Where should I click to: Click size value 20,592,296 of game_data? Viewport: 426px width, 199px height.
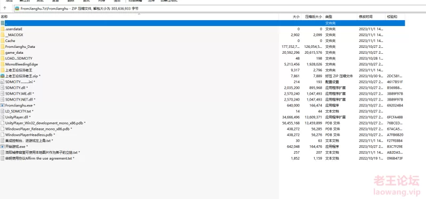291,52
